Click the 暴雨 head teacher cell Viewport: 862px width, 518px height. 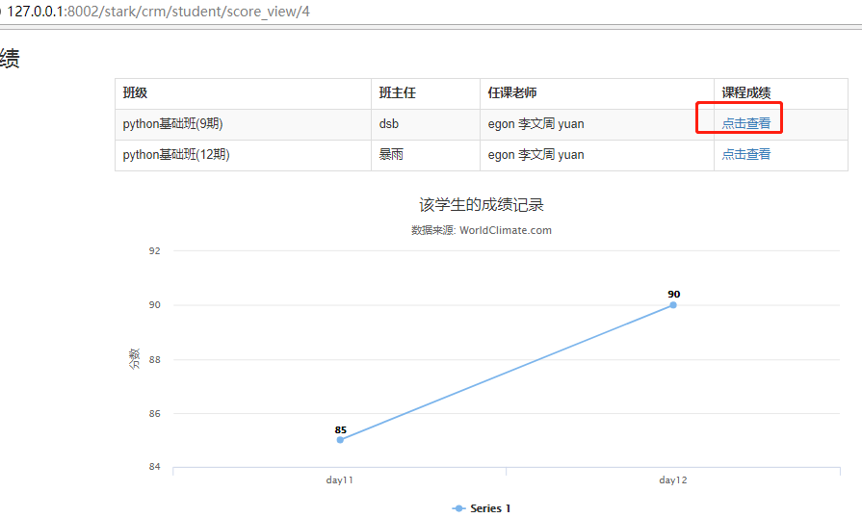(426, 155)
